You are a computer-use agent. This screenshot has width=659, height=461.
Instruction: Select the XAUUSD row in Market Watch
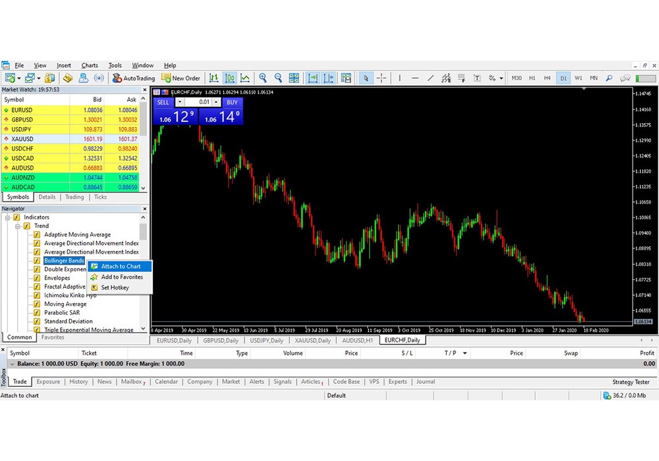(71, 139)
